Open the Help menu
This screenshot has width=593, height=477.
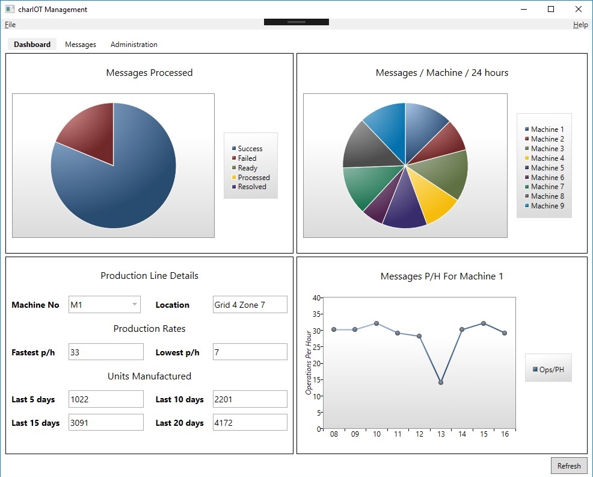tap(580, 25)
